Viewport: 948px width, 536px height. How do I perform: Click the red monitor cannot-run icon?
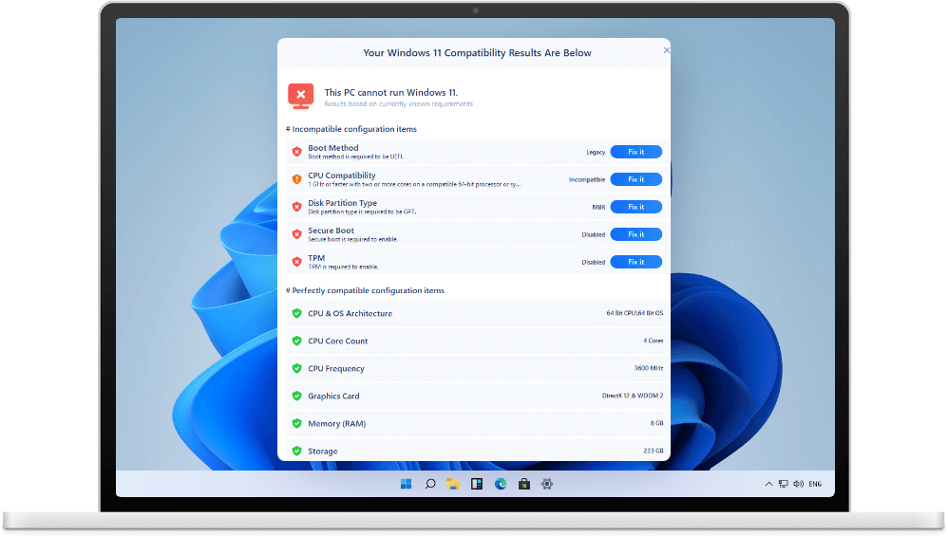click(x=300, y=97)
